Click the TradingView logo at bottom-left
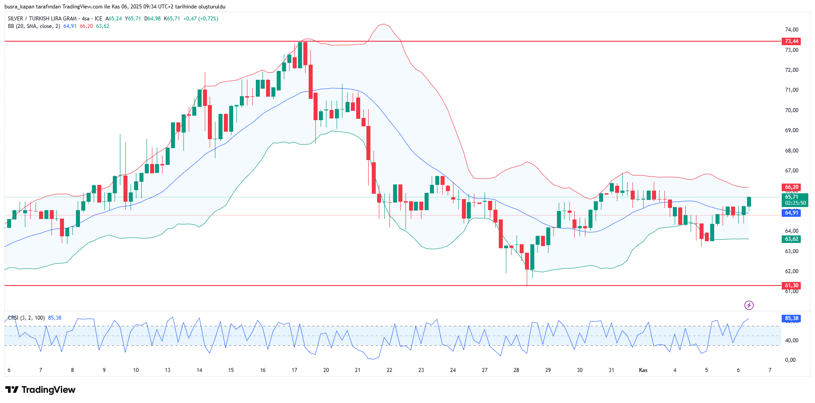815x403 pixels. pyautogui.click(x=40, y=390)
